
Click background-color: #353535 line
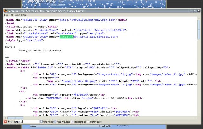click(41, 51)
